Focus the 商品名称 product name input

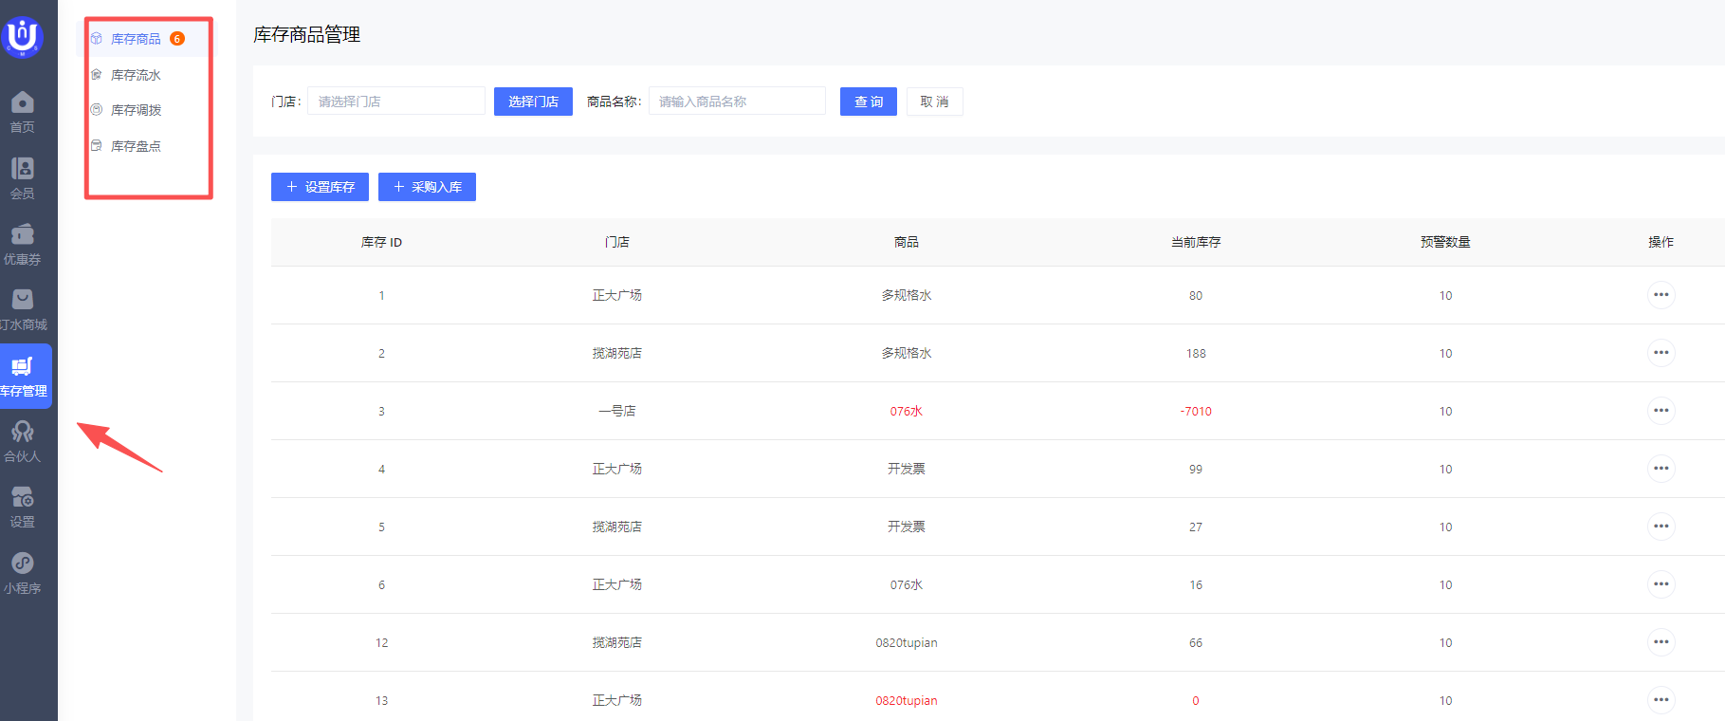(x=737, y=102)
